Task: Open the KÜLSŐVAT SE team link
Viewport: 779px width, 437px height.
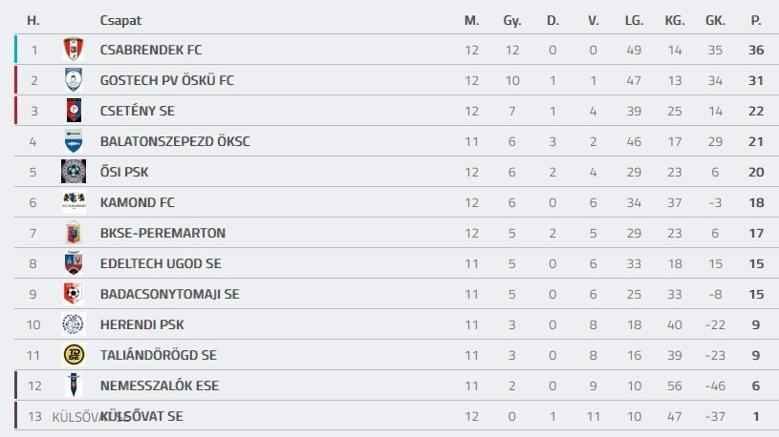Action: click(x=153, y=416)
